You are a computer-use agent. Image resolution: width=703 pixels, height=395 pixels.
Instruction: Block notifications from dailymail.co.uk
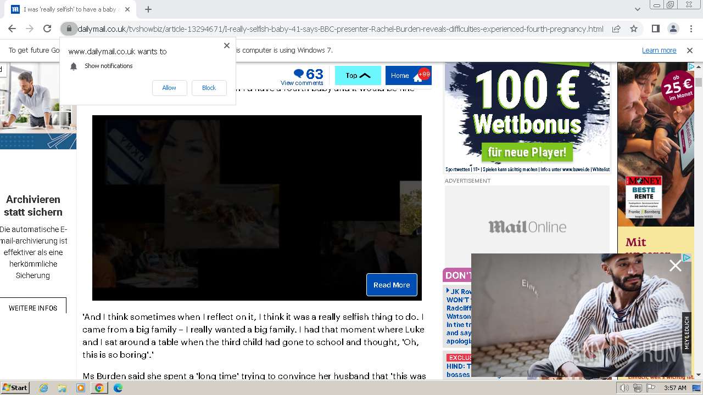click(x=209, y=88)
